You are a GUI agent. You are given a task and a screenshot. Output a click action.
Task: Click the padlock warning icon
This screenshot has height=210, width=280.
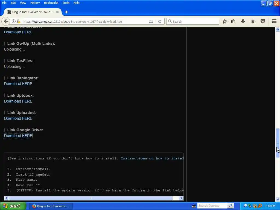coord(18,21)
